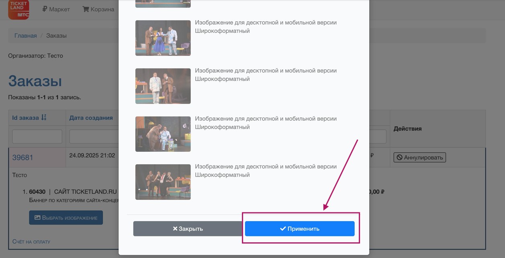Select the thumbnail with man seated in chair

coord(163,134)
